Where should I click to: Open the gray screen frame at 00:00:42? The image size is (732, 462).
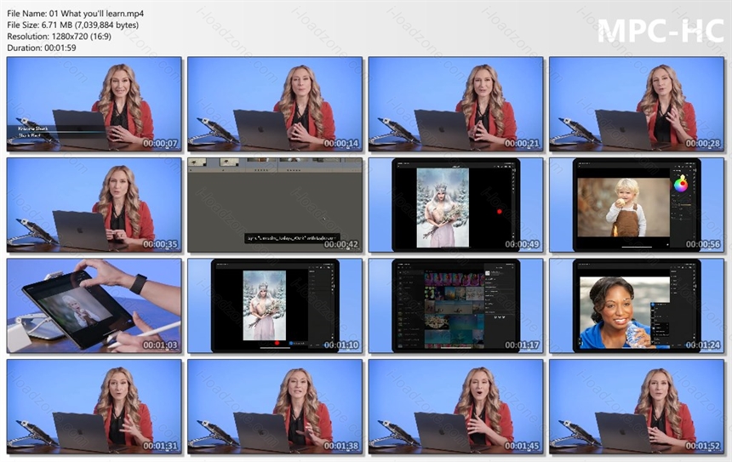pyautogui.click(x=275, y=205)
